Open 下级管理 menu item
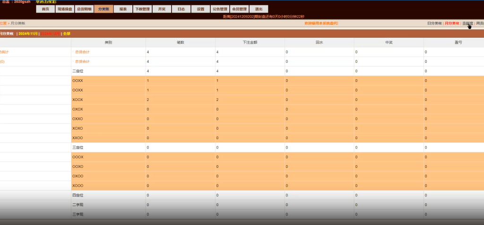Image resolution: width=484 pixels, height=225 pixels. tap(142, 9)
